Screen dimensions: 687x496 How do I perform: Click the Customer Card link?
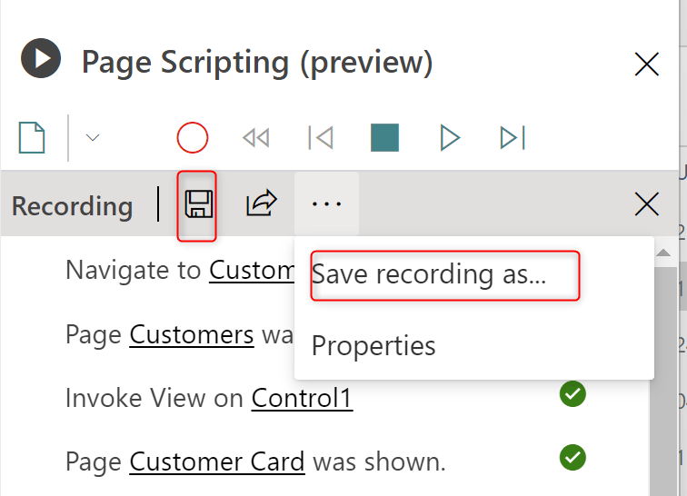(216, 461)
